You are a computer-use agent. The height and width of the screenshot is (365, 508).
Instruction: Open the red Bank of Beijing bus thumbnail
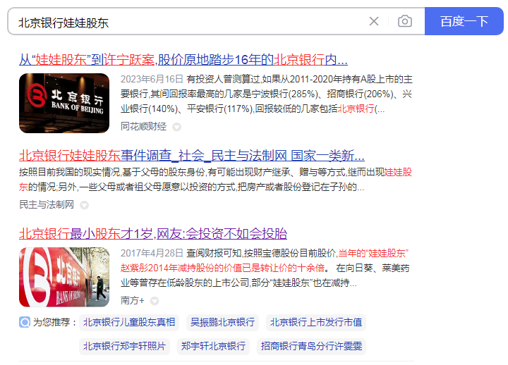click(x=64, y=278)
